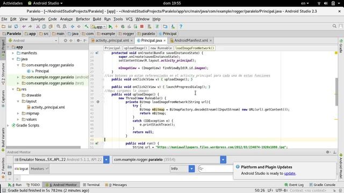The image size is (344, 193).
Task: Expand the manifests folder
Action: (x=13, y=53)
